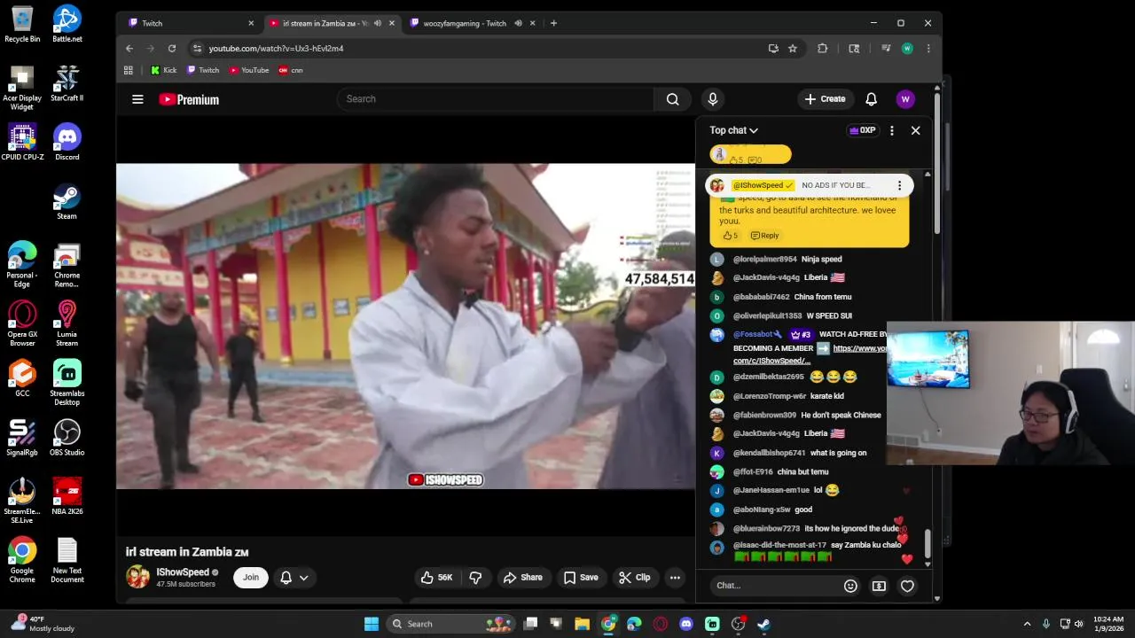Open Chrome apps grid in bookmarks bar
The height and width of the screenshot is (638, 1135).
129,70
